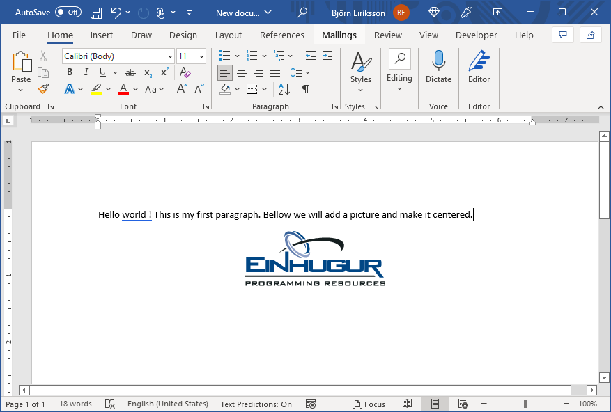Show paragraph marks with Pilcrow icon
611x412 pixels.
304,88
